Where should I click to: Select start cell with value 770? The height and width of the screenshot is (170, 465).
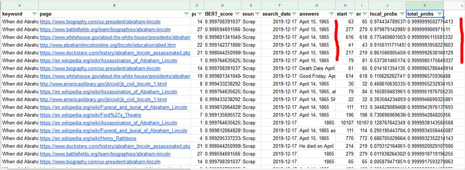coord(345,138)
